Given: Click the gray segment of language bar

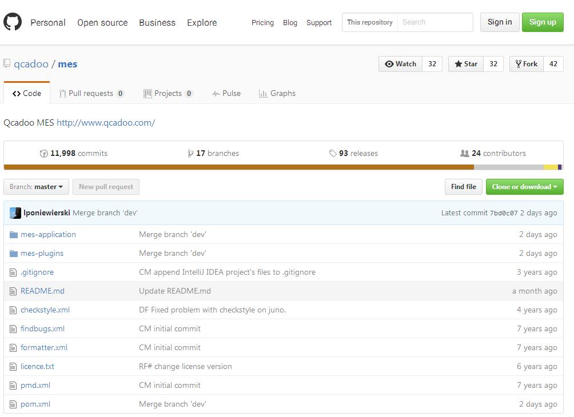Looking at the screenshot, I should coord(508,167).
